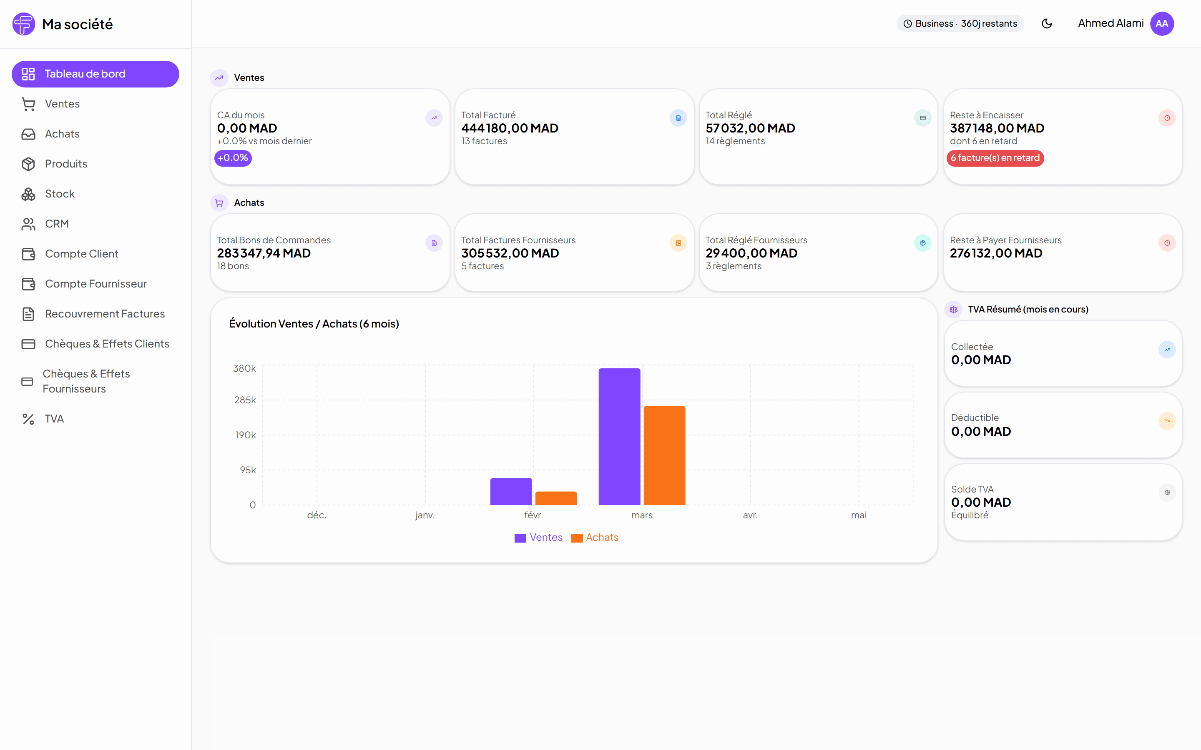Viewport: 1201px width, 750px height.
Task: Click the cart icon in Achats section header
Action: [x=219, y=203]
